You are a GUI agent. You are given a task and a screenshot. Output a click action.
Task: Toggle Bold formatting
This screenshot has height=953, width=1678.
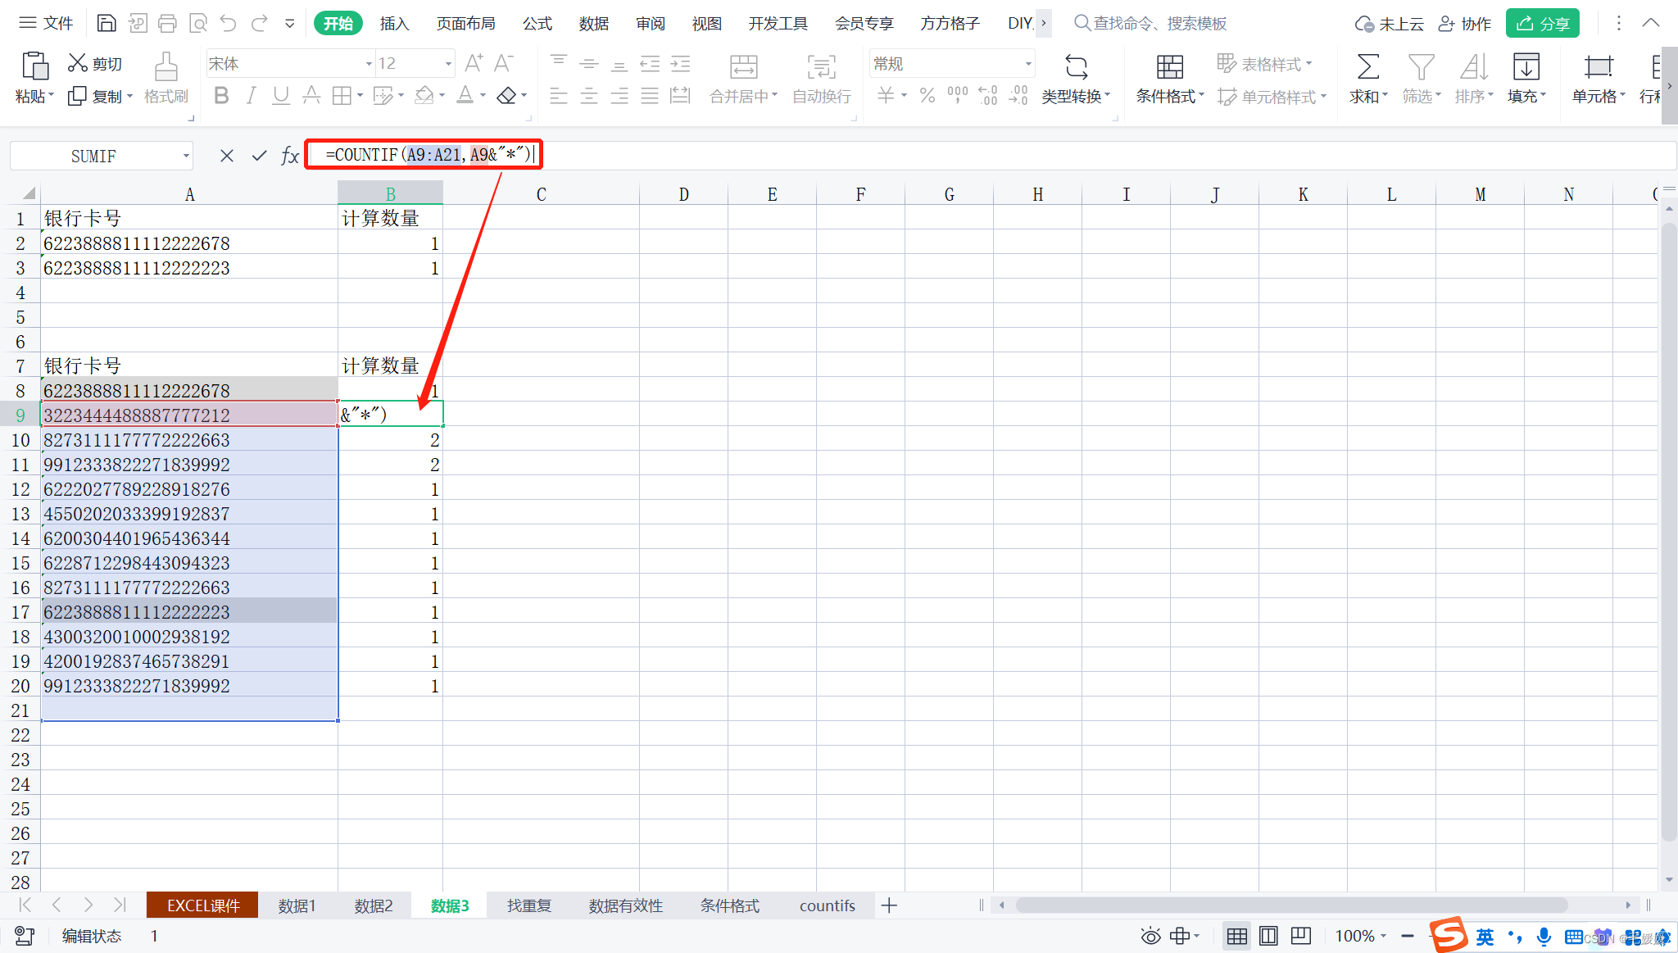pyautogui.click(x=220, y=96)
